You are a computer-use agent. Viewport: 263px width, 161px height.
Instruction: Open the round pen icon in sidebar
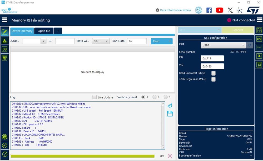tap(5, 146)
